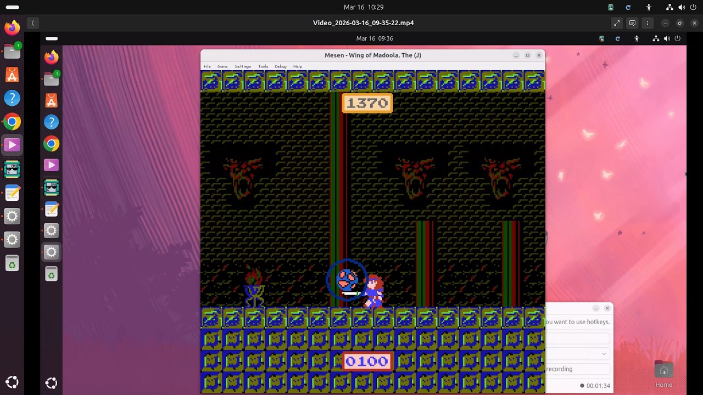Open the Game menu in Mesen
Viewport: 703px width, 395px height.
[222, 66]
